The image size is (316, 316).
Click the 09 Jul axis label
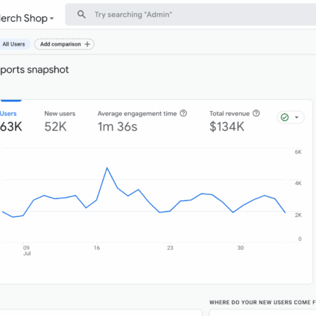[x=26, y=251]
